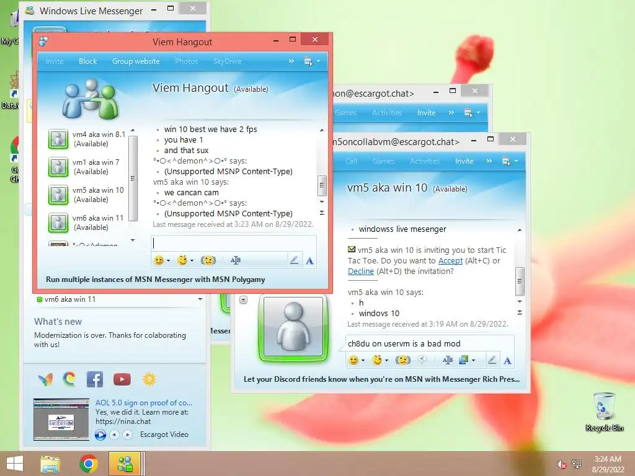635x476 pixels.
Task: Select member vm4 aka win 8.1
Action: pyautogui.click(x=87, y=139)
